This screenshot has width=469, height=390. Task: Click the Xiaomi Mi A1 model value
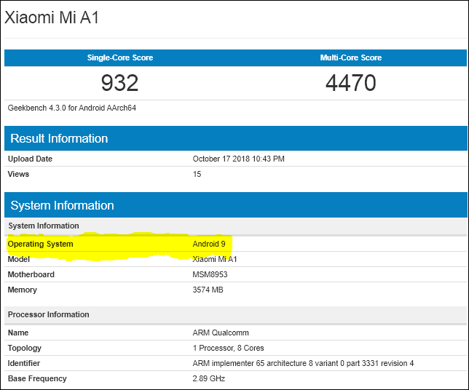coord(215,259)
